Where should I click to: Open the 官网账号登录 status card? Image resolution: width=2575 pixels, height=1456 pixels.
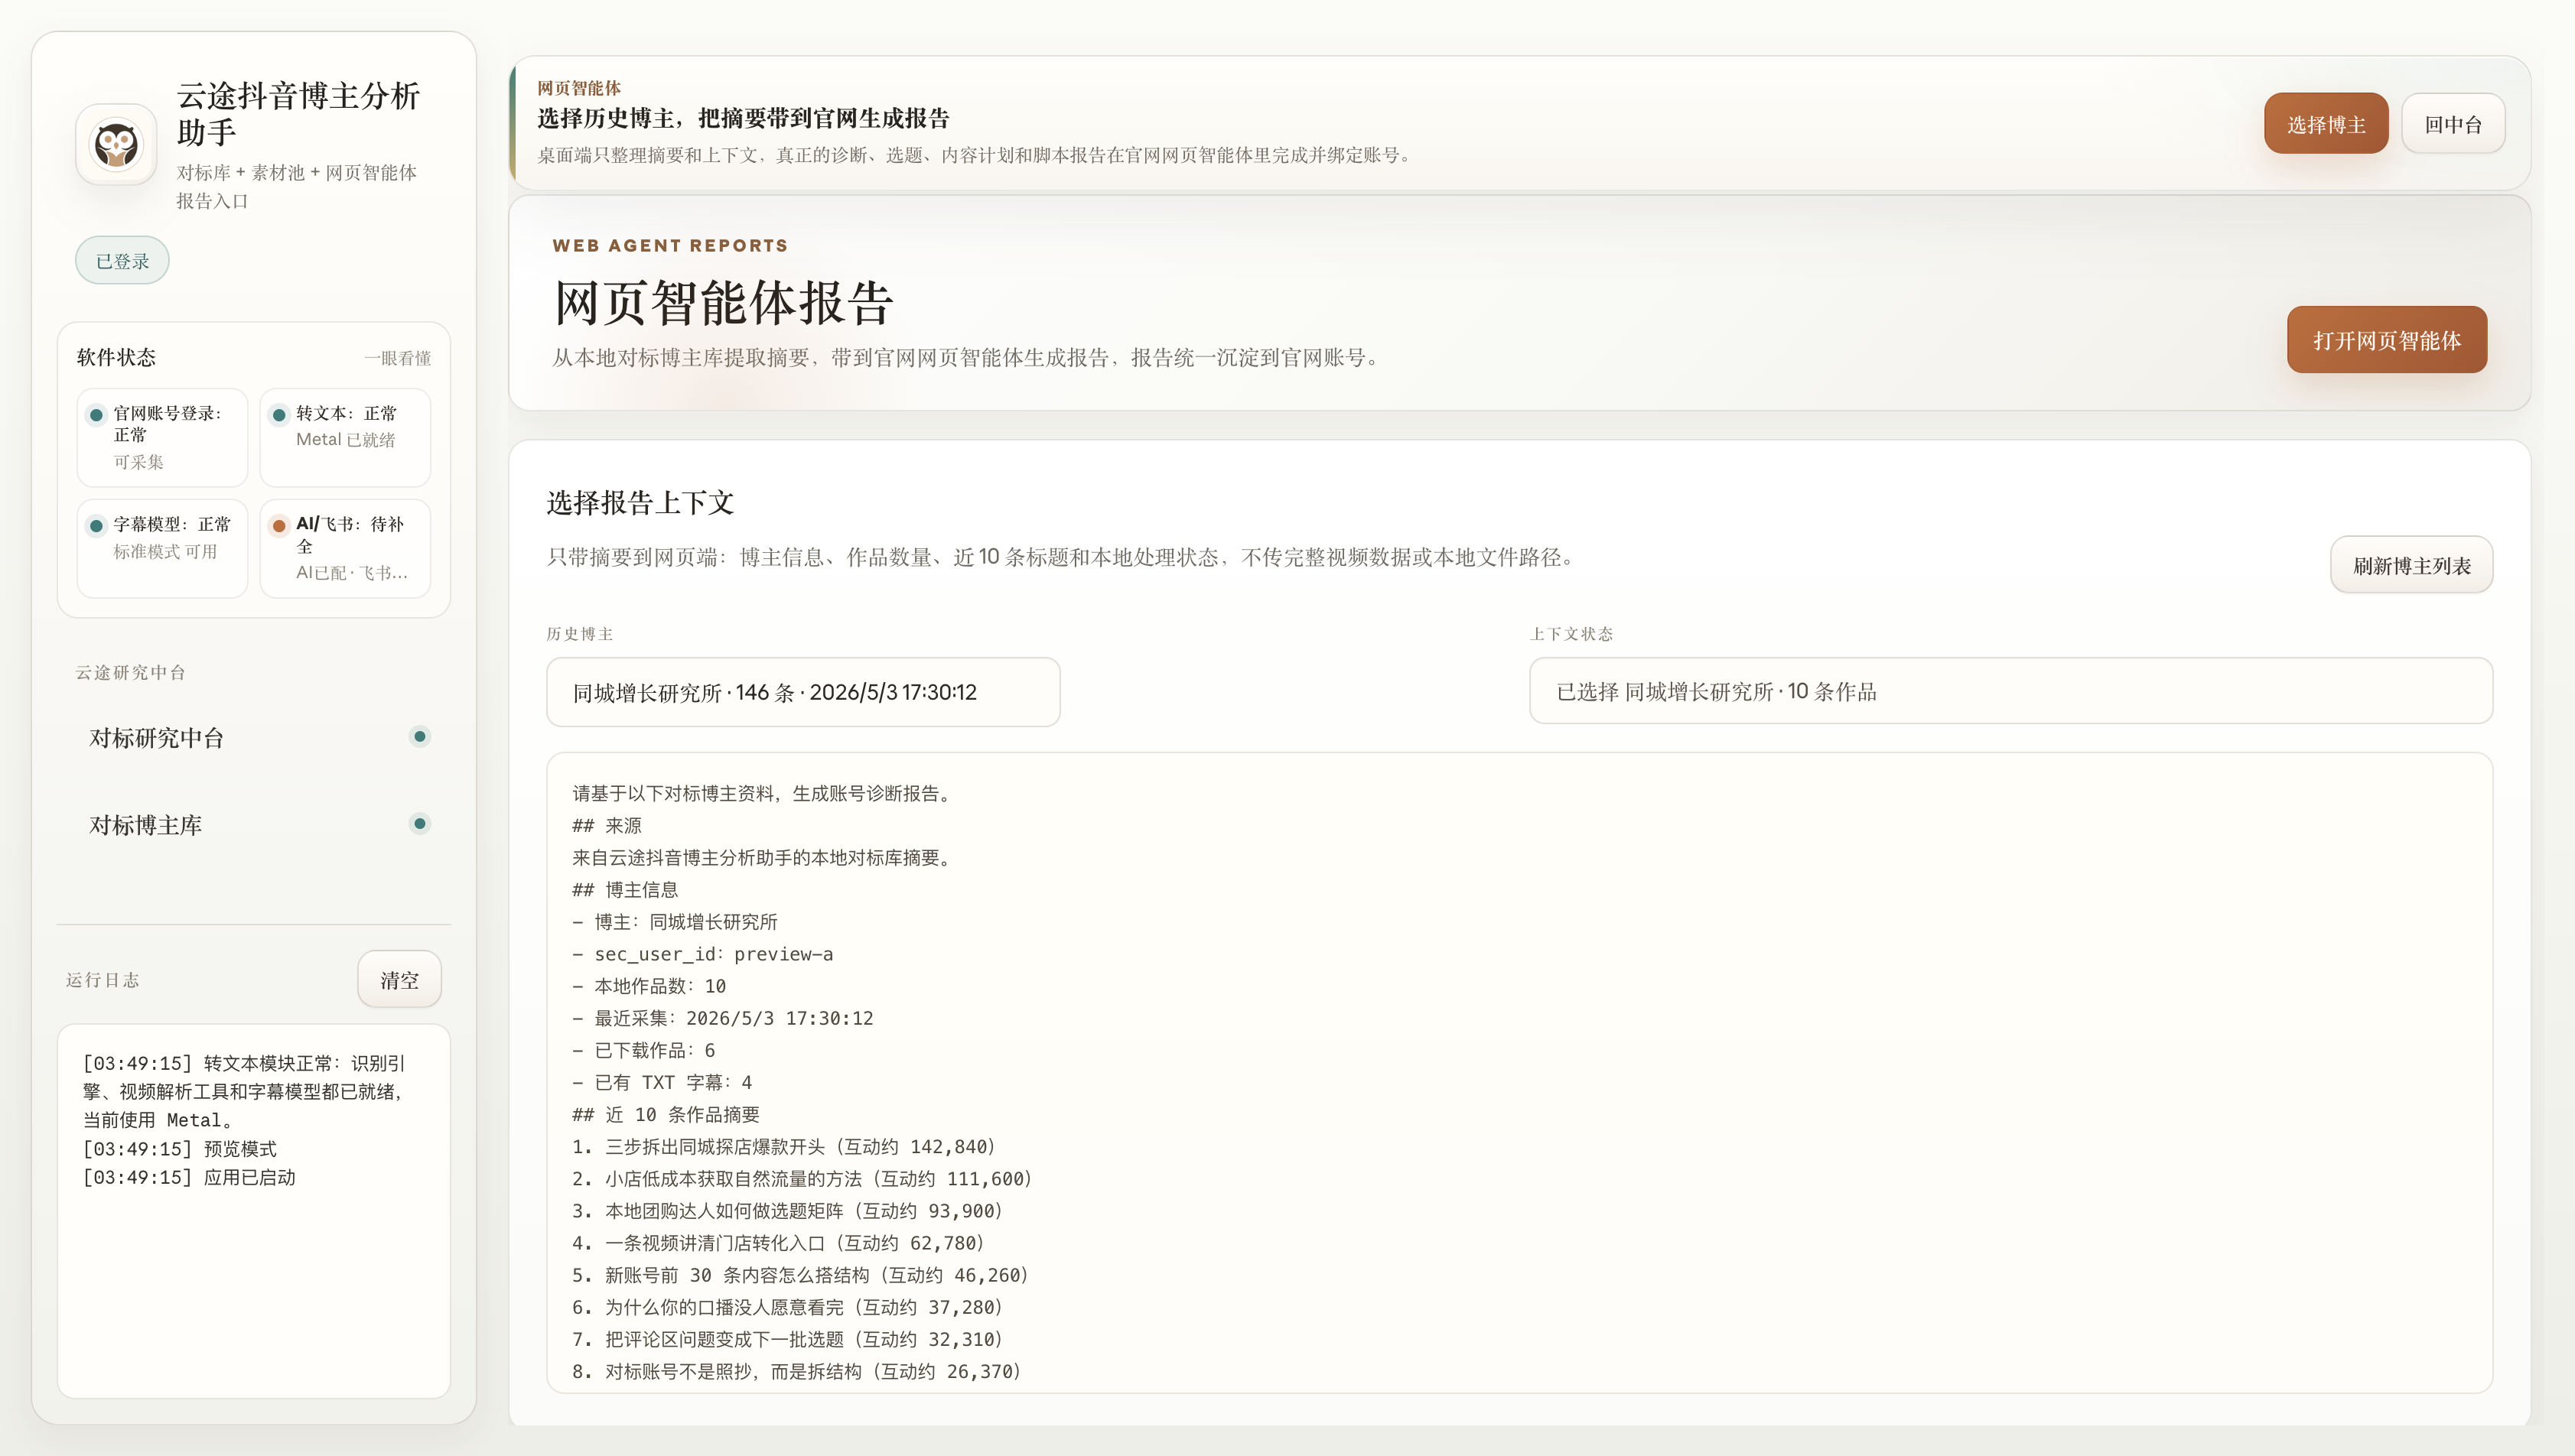tap(162, 437)
